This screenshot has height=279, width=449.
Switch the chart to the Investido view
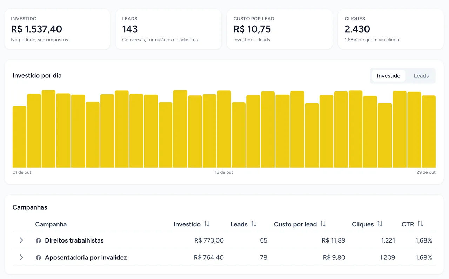point(389,76)
